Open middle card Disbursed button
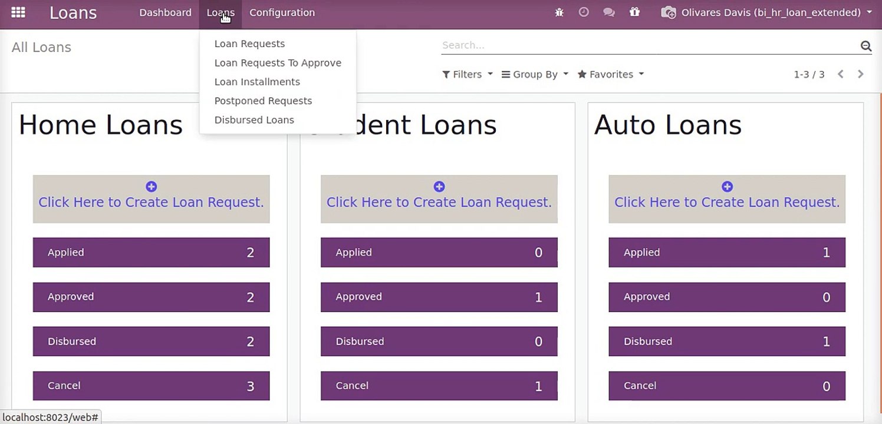Screen dimensions: 882x424 tap(439, 342)
